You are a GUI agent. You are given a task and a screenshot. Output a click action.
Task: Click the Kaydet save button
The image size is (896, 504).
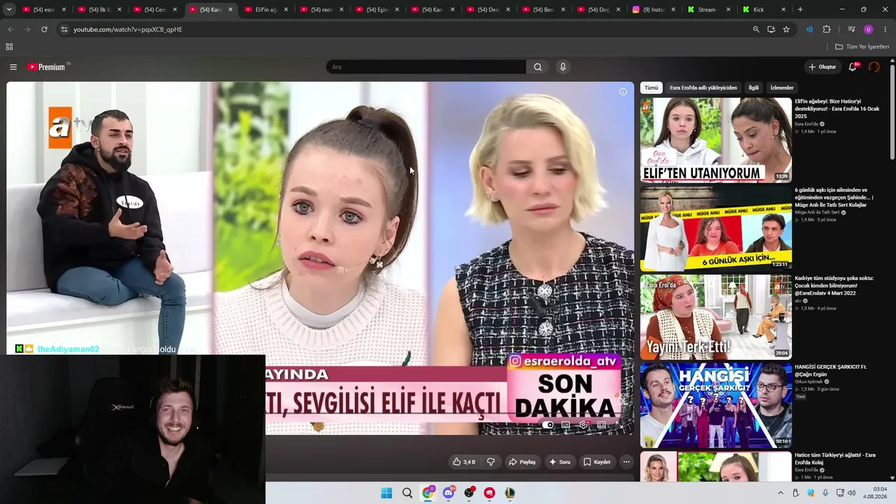tap(597, 462)
